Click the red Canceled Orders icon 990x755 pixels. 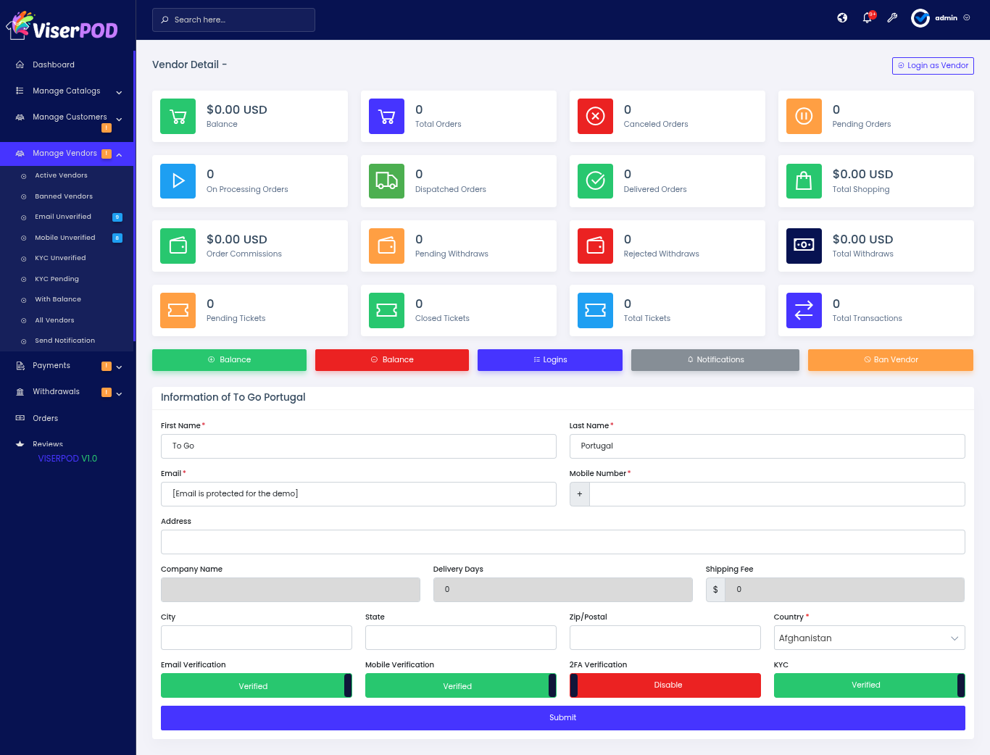(595, 117)
